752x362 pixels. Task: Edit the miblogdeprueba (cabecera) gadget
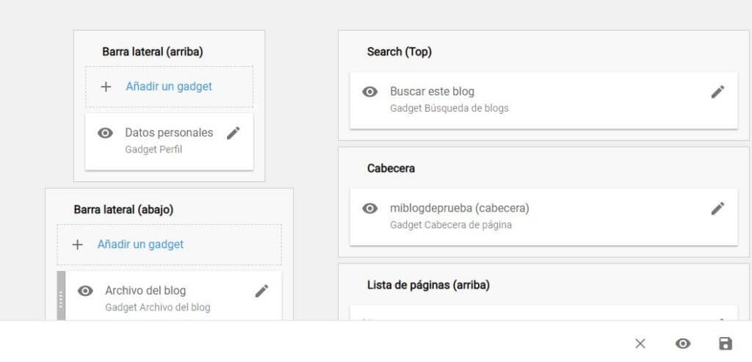click(717, 208)
